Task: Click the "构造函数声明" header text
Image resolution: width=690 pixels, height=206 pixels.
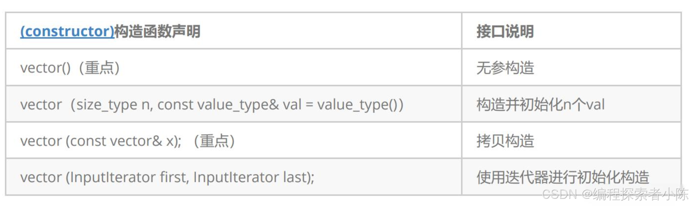Action: click(x=157, y=31)
